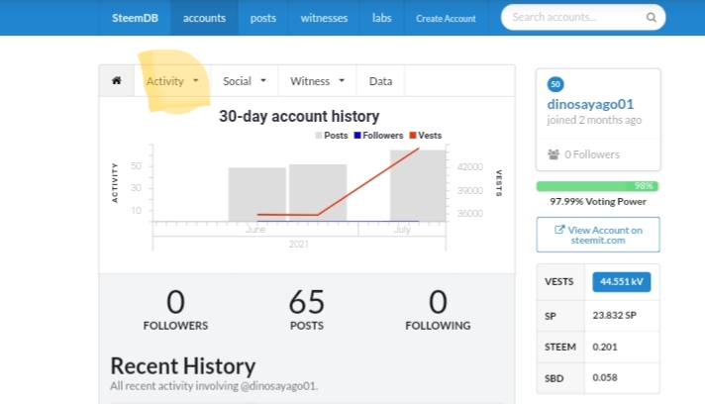Click the 44.551 kV vests badge

coord(622,282)
